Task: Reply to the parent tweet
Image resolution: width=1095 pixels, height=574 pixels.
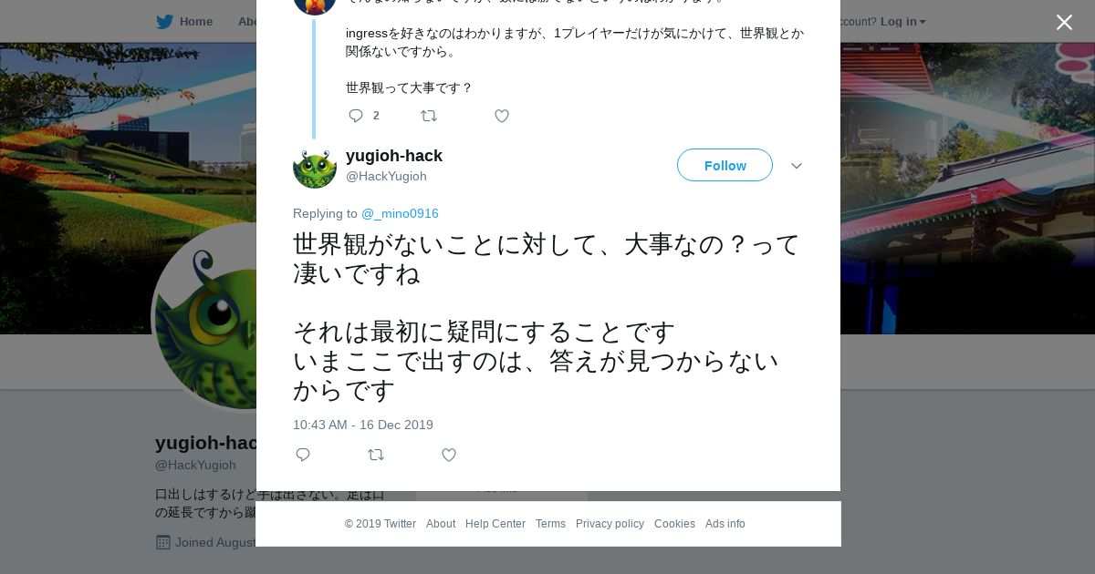Action: (x=356, y=116)
